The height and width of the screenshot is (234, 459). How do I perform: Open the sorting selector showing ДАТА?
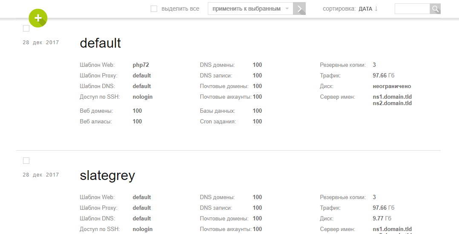tap(368, 9)
